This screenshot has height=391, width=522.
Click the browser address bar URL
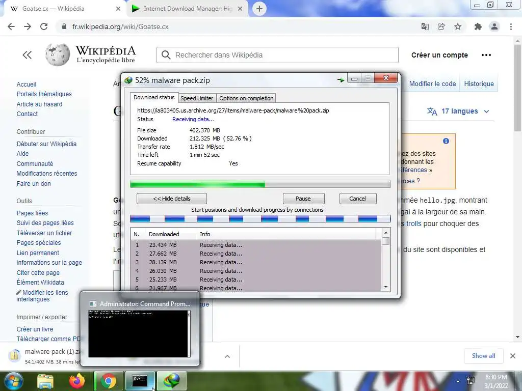tap(120, 26)
